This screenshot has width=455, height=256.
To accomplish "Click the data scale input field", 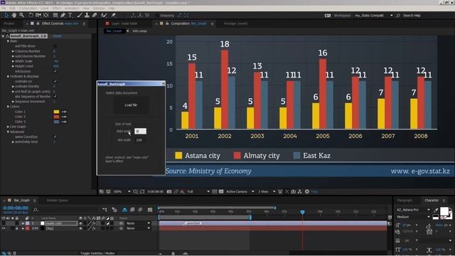I will click(141, 131).
